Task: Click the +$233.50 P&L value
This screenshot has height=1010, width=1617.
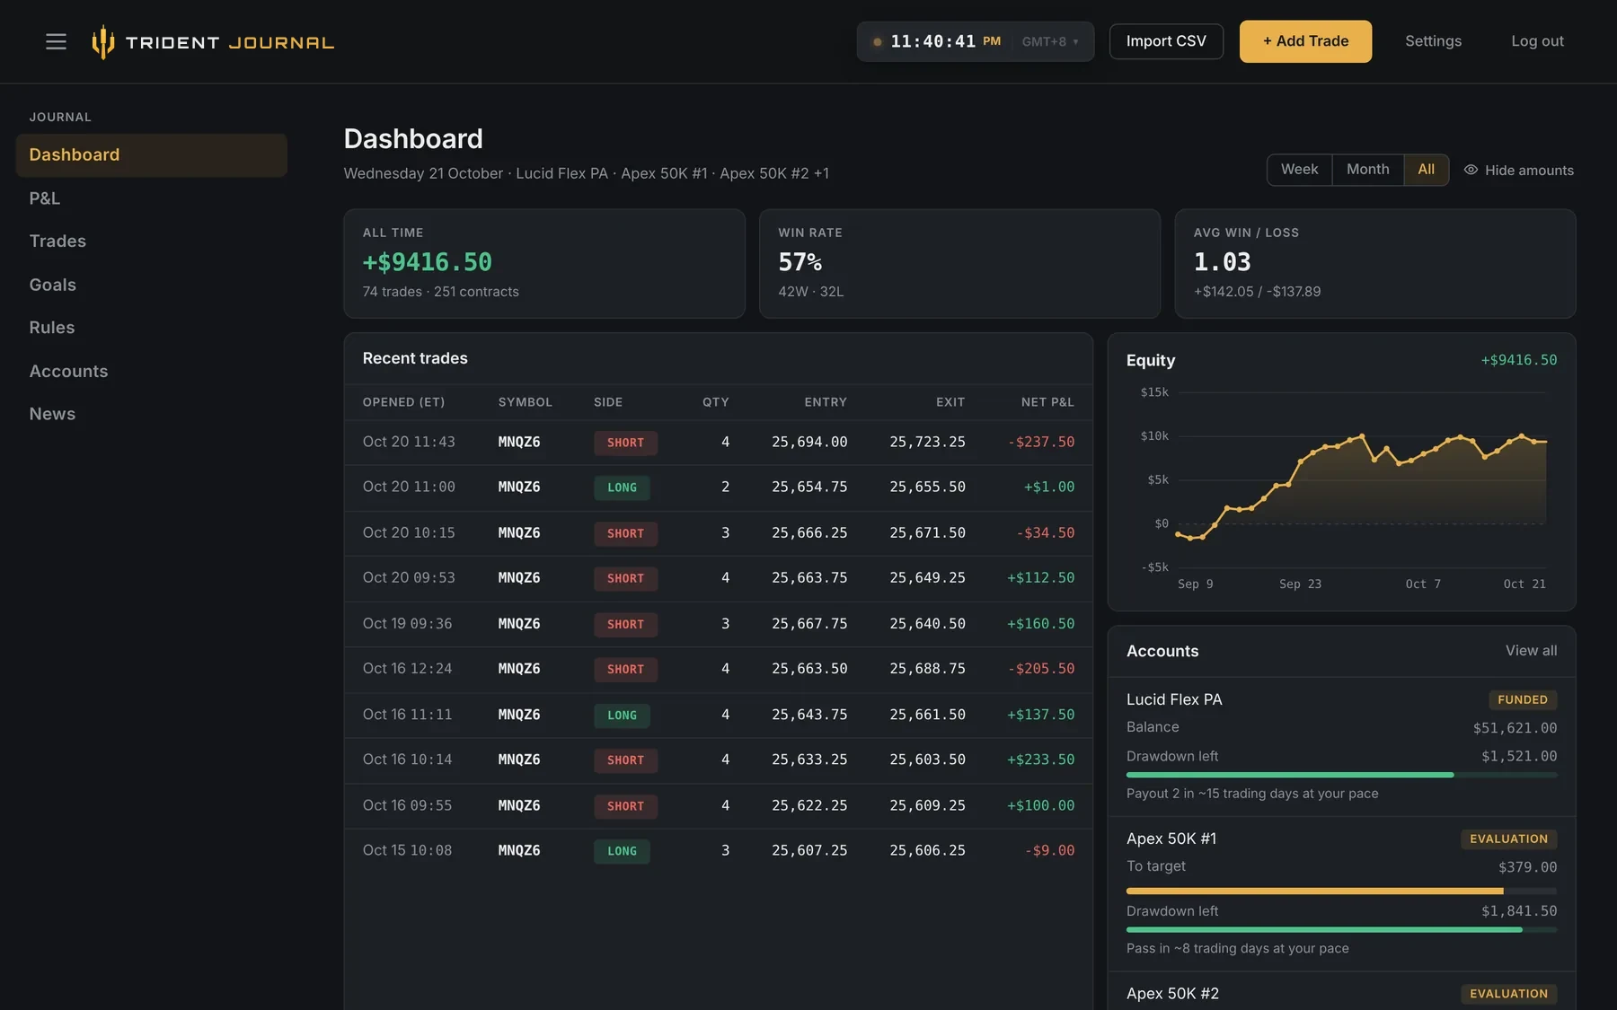Action: 1040,760
